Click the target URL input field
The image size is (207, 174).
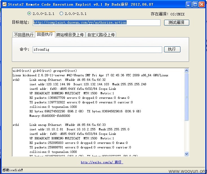[96, 23]
